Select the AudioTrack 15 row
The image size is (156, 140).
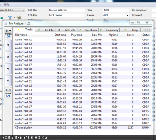coord(82,98)
